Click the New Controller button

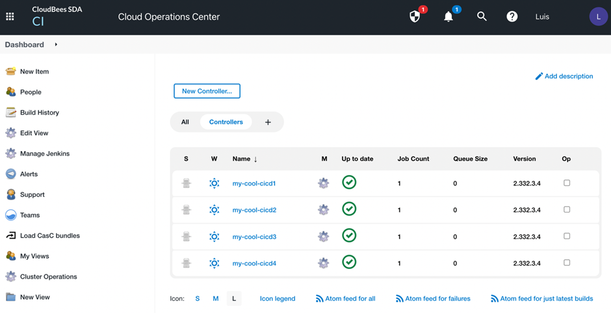tap(207, 91)
